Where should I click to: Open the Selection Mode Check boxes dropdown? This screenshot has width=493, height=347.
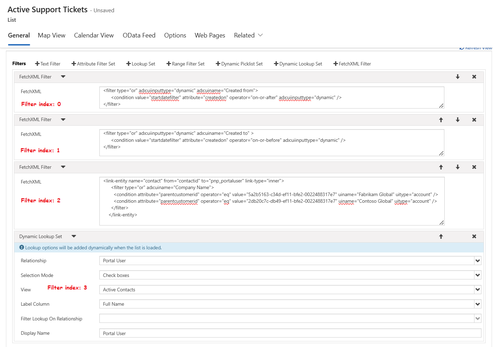477,276
